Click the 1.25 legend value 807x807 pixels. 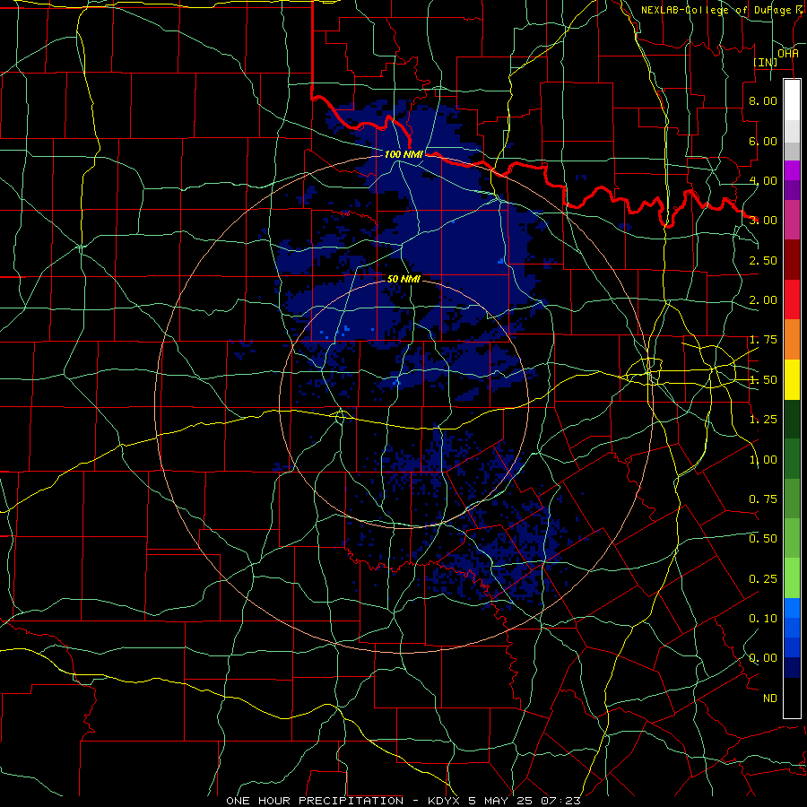tap(763, 420)
